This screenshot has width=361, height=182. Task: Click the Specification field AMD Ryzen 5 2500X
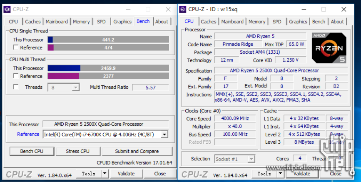click(281, 70)
